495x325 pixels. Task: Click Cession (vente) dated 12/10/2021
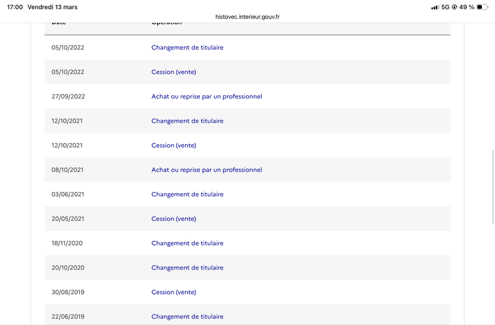[174, 145]
